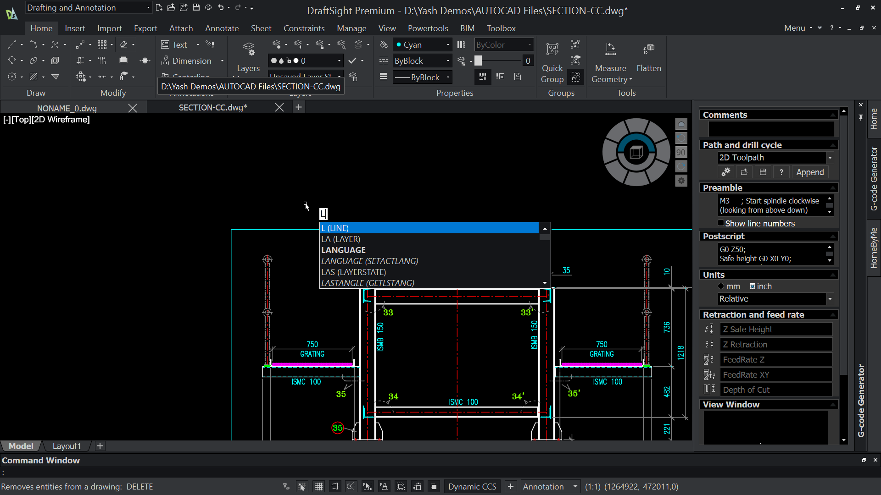Select the inch units radio button

(753, 286)
